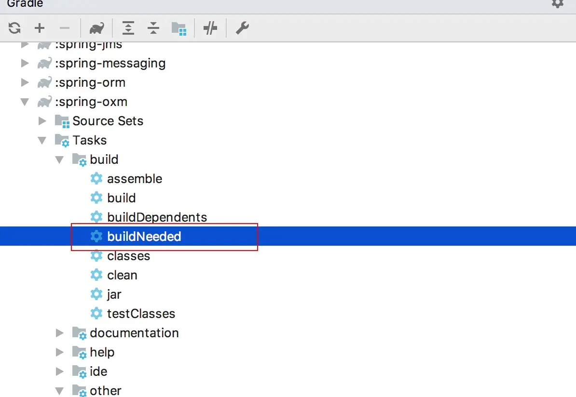
Task: Click the ide folder icon
Action: pyautogui.click(x=79, y=371)
